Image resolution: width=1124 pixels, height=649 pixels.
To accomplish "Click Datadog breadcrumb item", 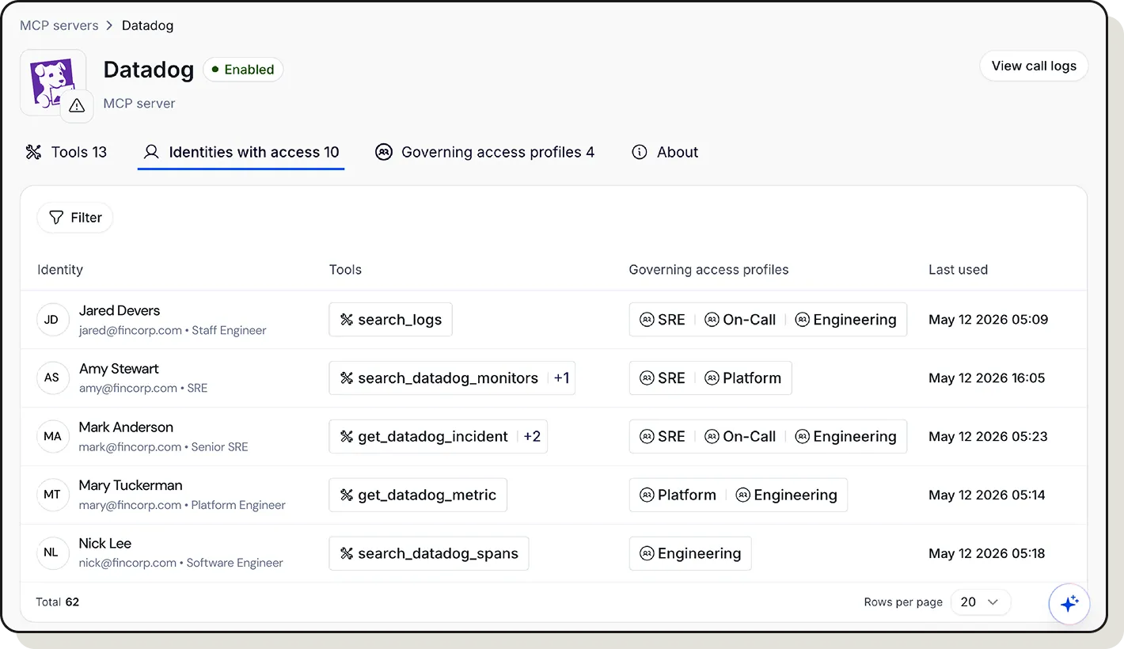I will [147, 25].
